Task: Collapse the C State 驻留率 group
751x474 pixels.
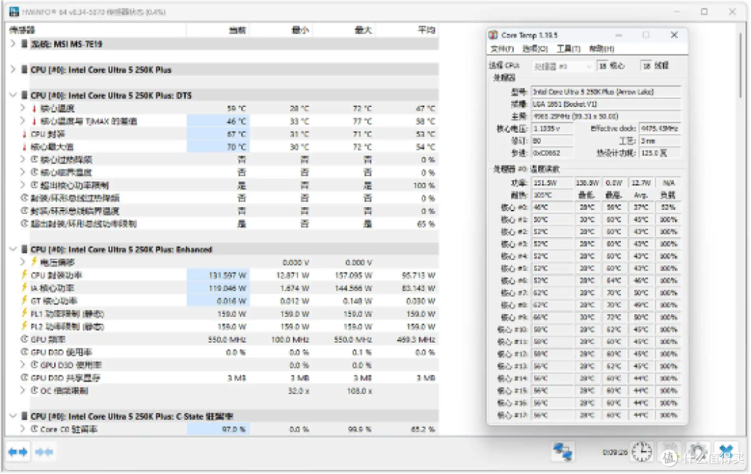Action: 13,416
